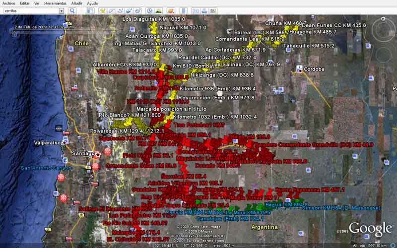Open the planet switcher toolbar icon

click(171, 10)
